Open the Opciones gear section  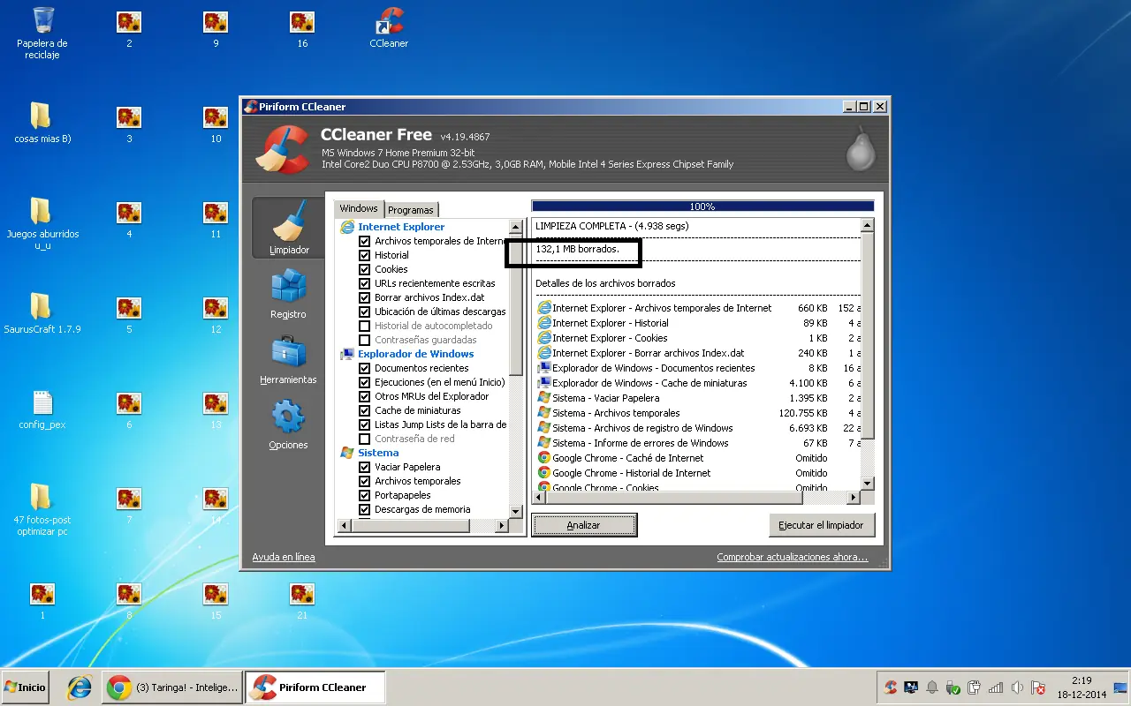pyautogui.click(x=288, y=425)
